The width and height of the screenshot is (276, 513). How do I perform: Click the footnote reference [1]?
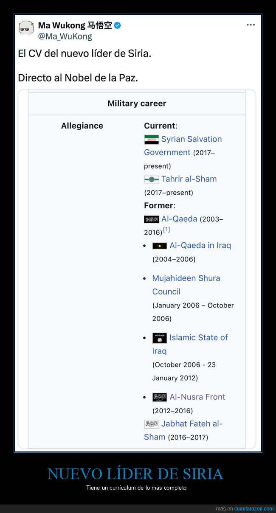point(166,230)
